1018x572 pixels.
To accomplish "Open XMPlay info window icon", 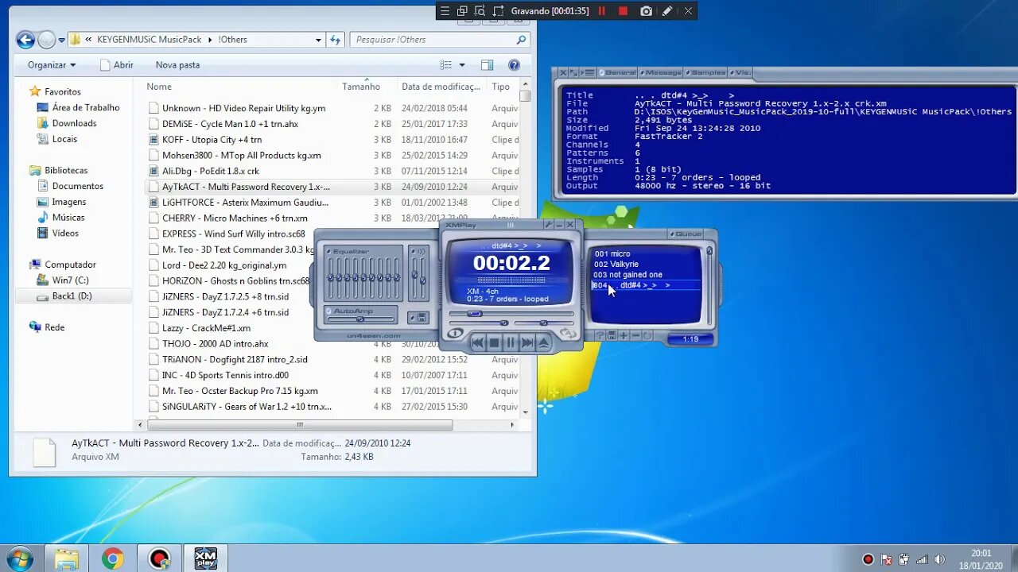I will 455,333.
